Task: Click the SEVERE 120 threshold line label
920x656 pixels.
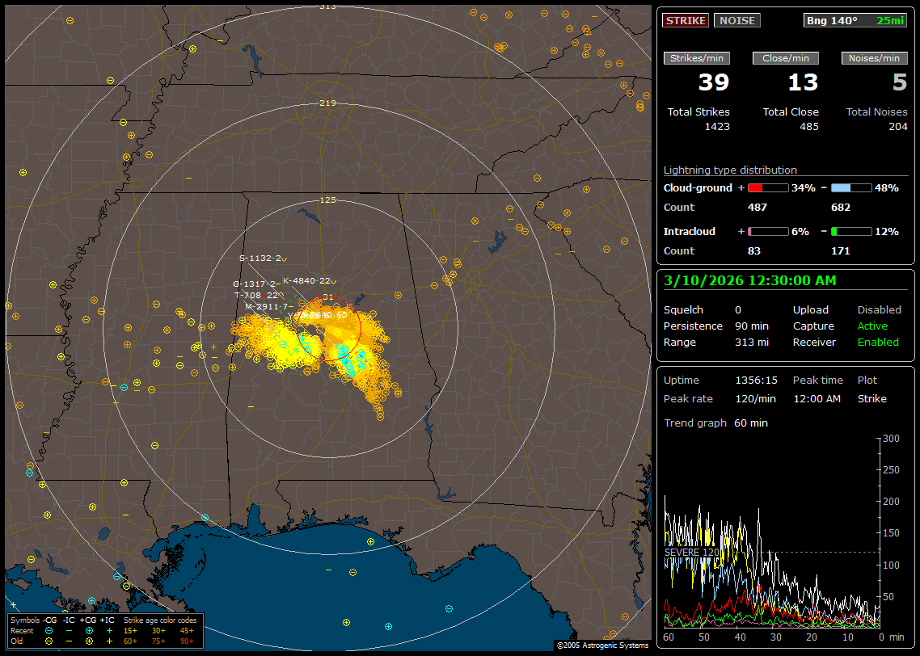Action: (x=691, y=552)
